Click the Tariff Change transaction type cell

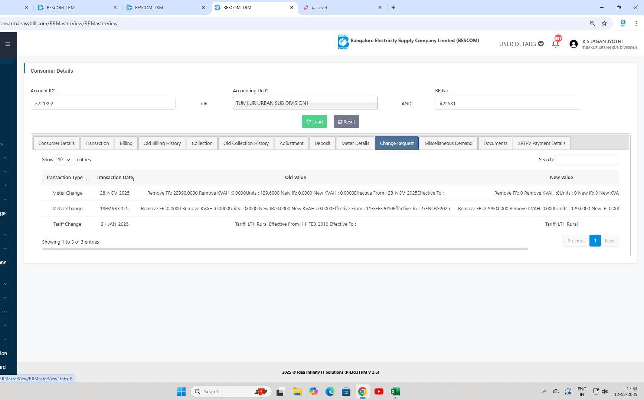pyautogui.click(x=67, y=224)
